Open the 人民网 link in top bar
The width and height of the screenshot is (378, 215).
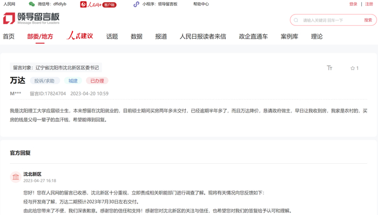(x=9, y=4)
